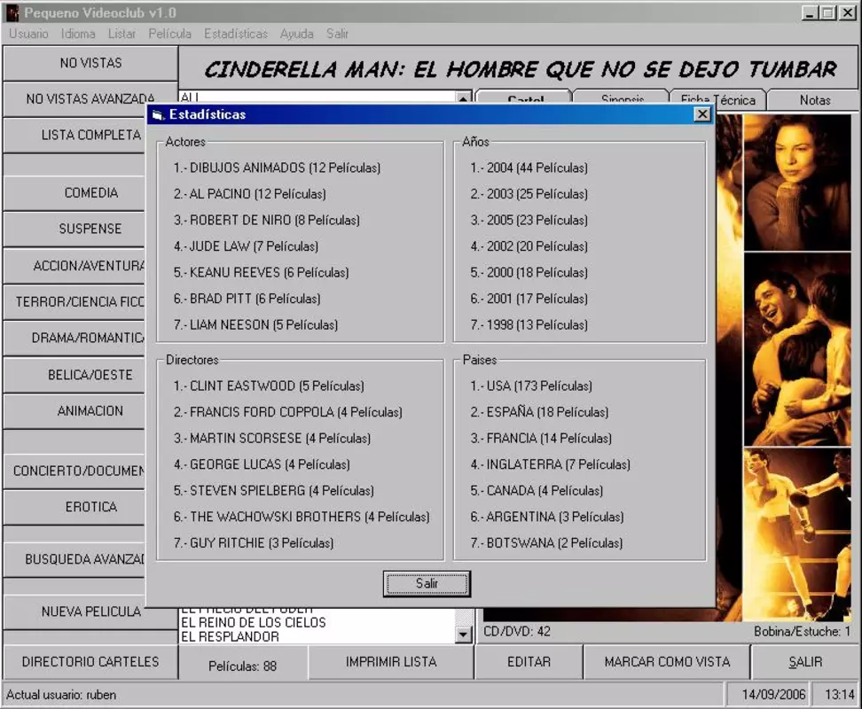862x709 pixels.
Task: Click the LISTA COMPLETA button
Action: tap(74, 135)
